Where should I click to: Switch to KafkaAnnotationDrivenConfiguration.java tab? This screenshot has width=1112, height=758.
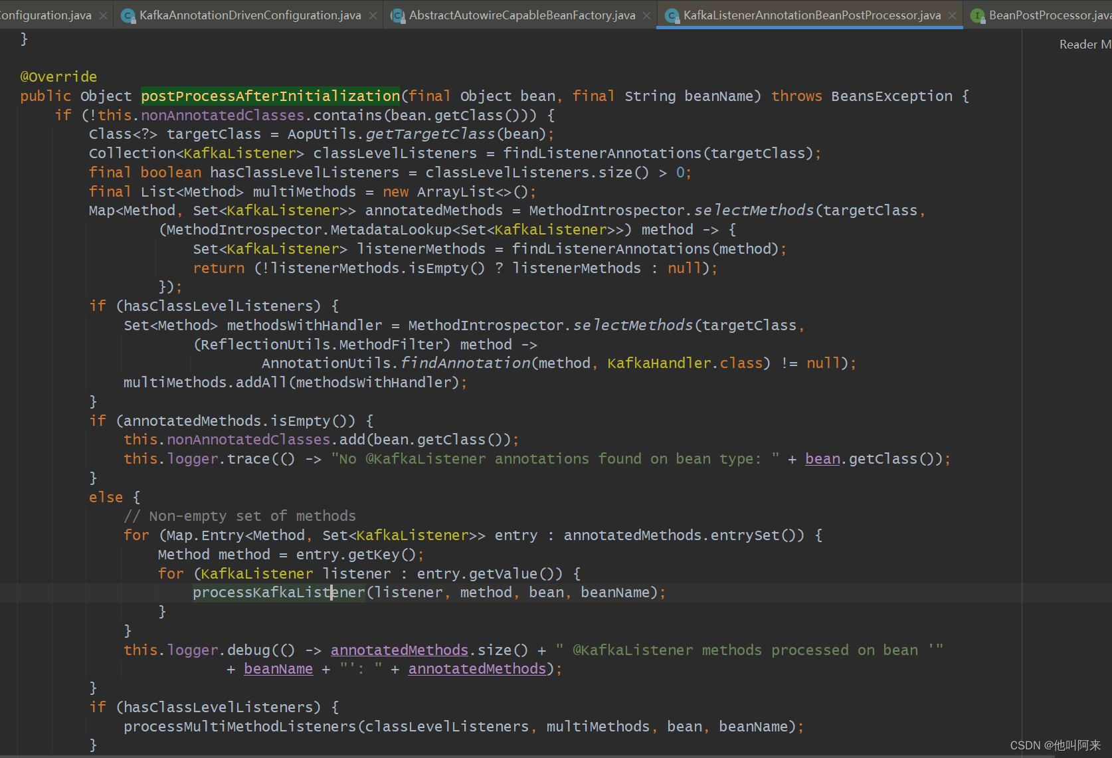pyautogui.click(x=250, y=15)
